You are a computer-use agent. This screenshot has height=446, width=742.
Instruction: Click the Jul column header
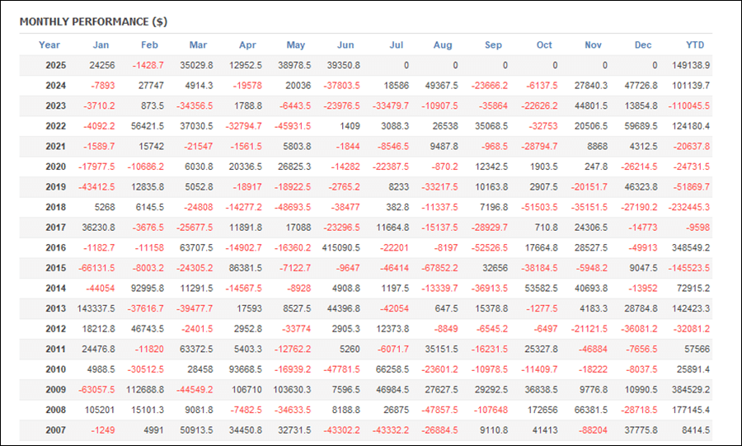coord(396,45)
